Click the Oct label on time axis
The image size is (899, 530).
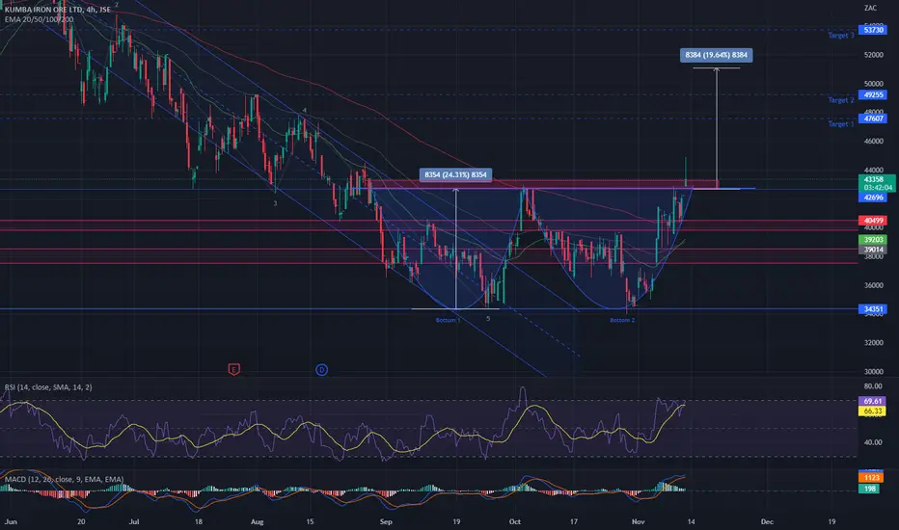pyautogui.click(x=515, y=522)
